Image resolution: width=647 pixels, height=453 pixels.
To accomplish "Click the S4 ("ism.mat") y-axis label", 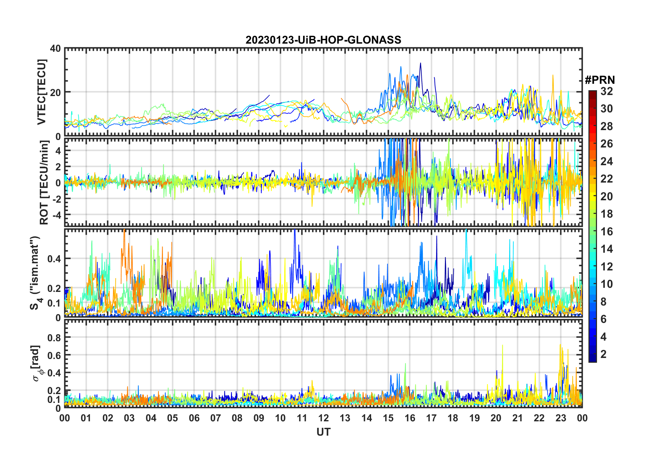I will tap(35, 273).
